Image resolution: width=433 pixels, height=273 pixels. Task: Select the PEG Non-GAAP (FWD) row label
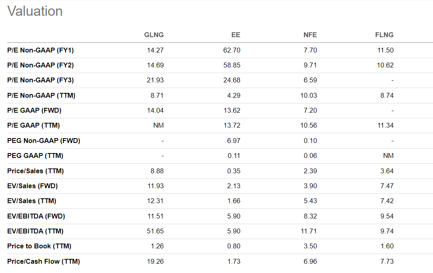tap(44, 141)
